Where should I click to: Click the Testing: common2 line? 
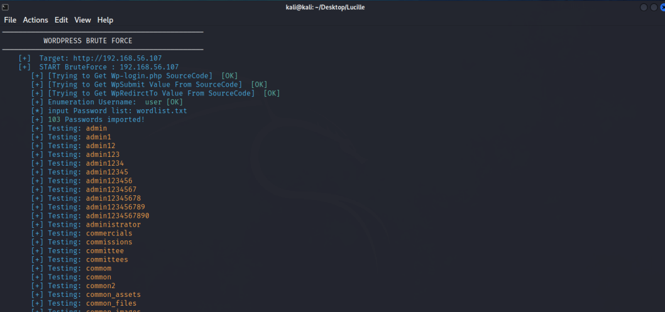74,286
